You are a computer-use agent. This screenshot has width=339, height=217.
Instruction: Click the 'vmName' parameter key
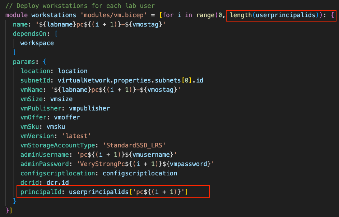(x=31, y=90)
